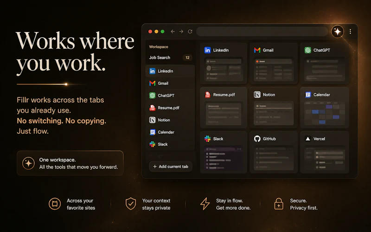The image size is (371, 232).
Task: Click the browser forward arrow
Action: (181, 32)
